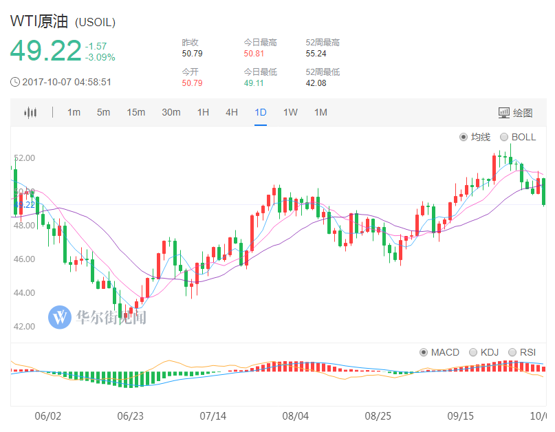Switch chart to 30m interval
The image size is (555, 432).
tap(171, 113)
